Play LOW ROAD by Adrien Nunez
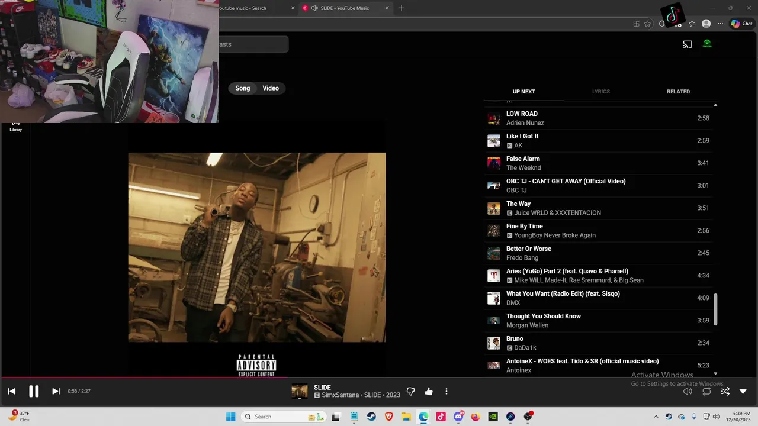The image size is (758, 426). point(598,118)
